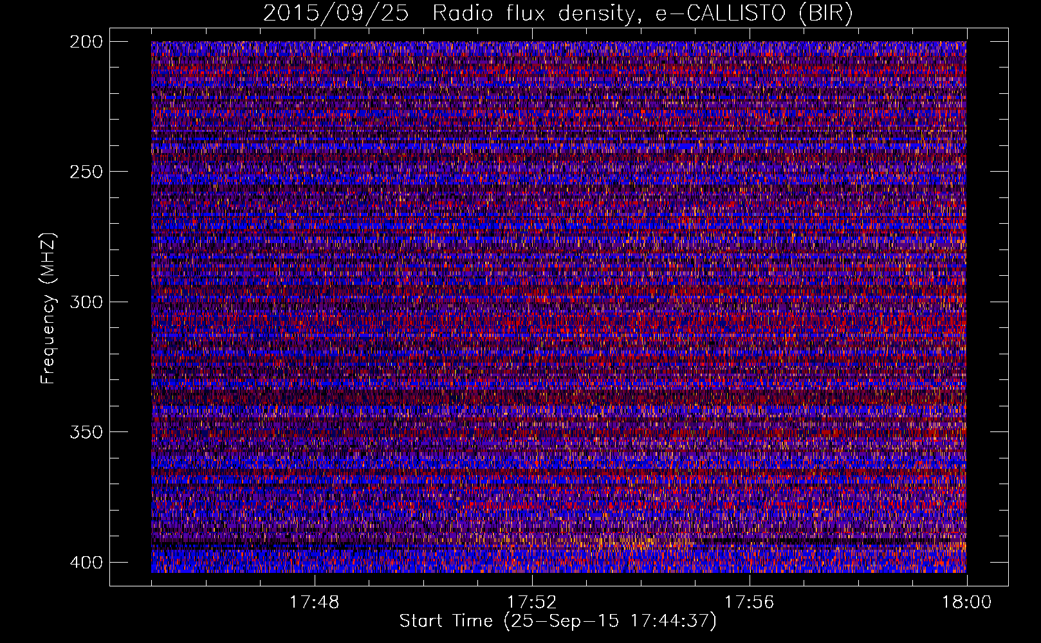Viewport: 1041px width, 643px height.
Task: Click the 400 frequency tick label
Action: click(86, 563)
